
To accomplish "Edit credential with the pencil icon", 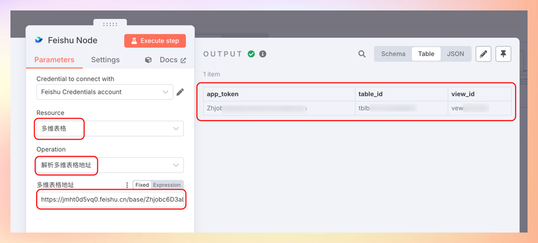I will (180, 92).
